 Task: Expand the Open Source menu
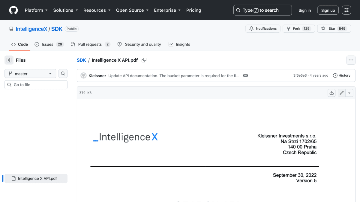point(132,10)
